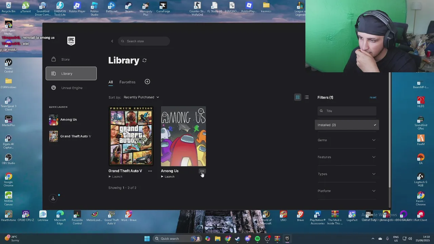The image size is (434, 244).
Task: Launch Grand Theft Auto V
Action: (x=116, y=177)
